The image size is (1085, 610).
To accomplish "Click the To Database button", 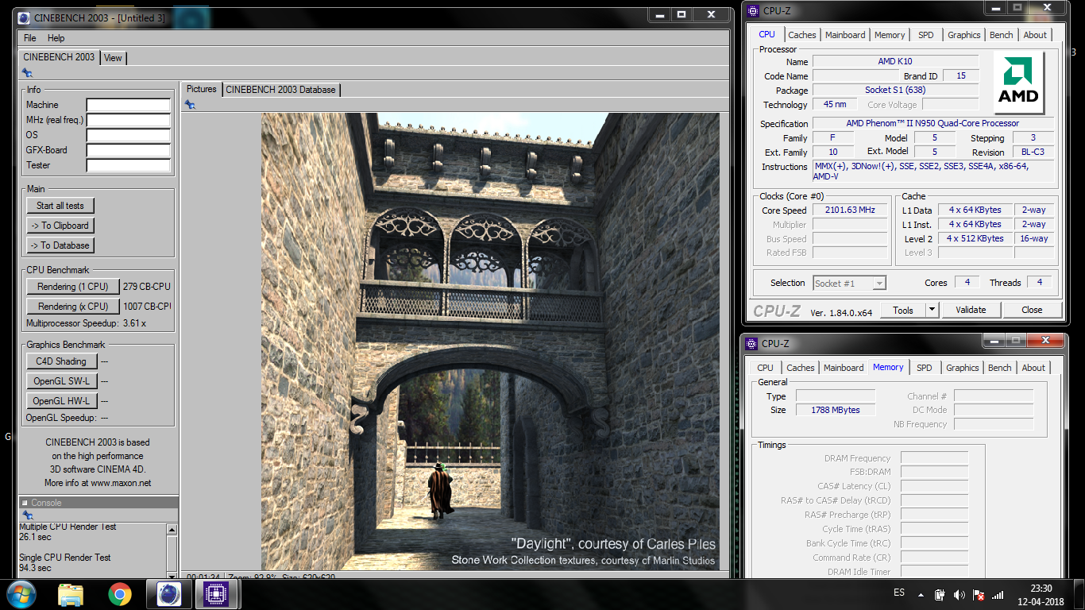I will pos(60,245).
